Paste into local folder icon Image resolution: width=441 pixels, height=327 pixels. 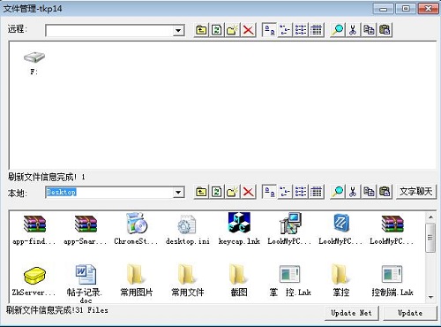pos(385,192)
